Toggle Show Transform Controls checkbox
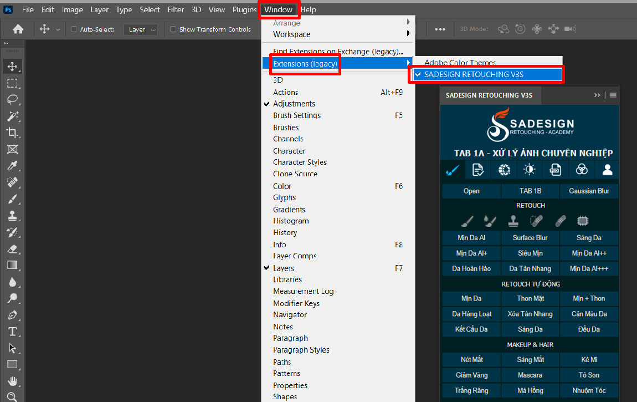 [x=173, y=29]
